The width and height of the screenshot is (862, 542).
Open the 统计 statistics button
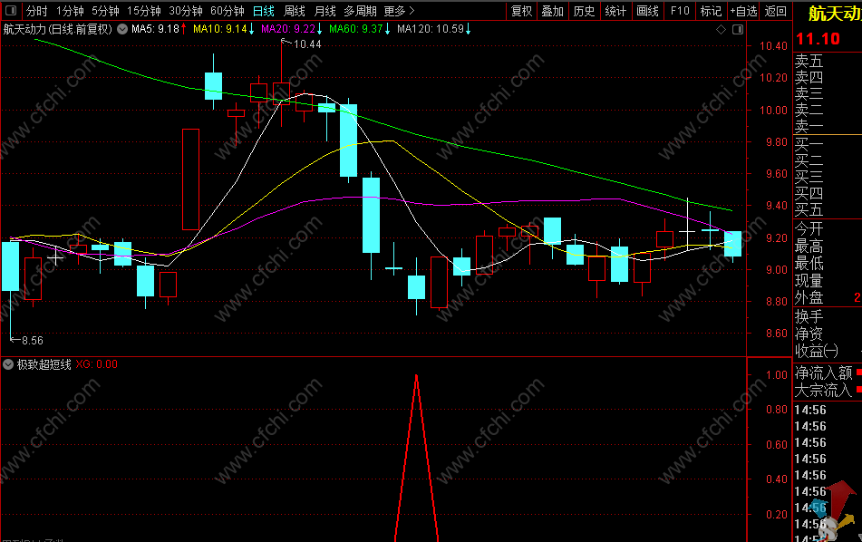615,11
